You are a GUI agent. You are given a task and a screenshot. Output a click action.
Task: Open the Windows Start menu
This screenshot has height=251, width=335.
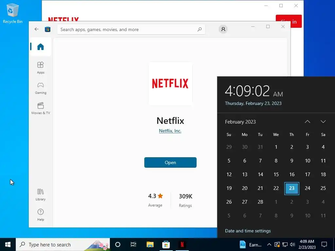point(8,244)
